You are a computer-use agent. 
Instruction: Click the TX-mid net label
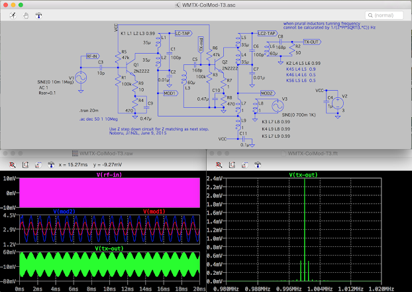point(201,44)
